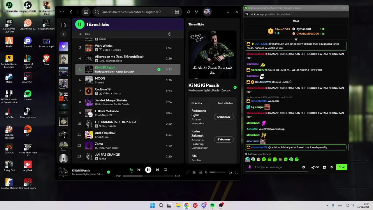Open the play queue icon
373x210 pixels.
[x=194, y=172]
